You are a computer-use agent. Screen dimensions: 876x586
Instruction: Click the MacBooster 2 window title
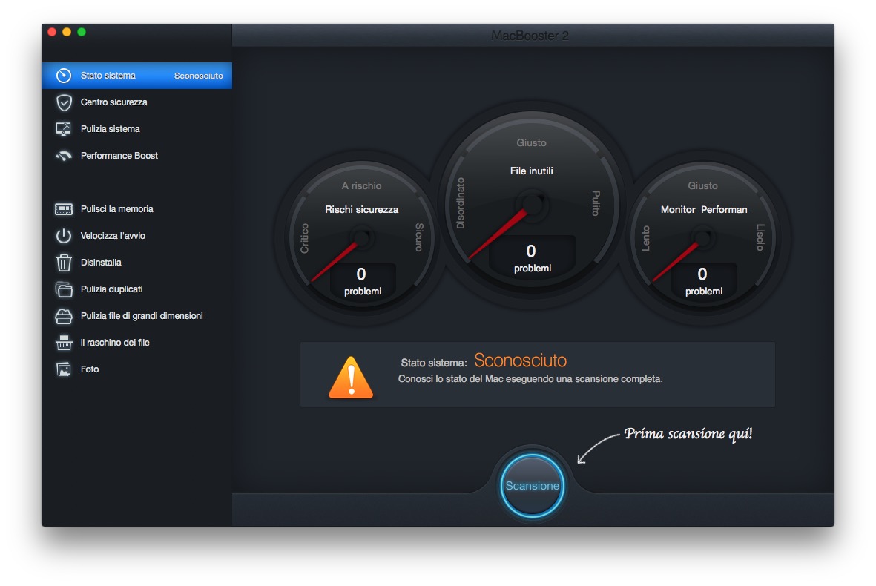pyautogui.click(x=530, y=36)
